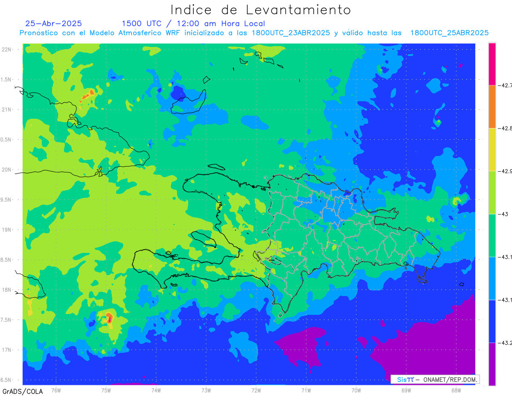This screenshot has height=396, width=512.
Task: Click the magenta swatch in the color legend
Action: click(492, 64)
